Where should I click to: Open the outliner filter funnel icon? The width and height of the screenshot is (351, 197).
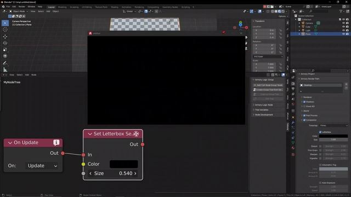click(341, 11)
